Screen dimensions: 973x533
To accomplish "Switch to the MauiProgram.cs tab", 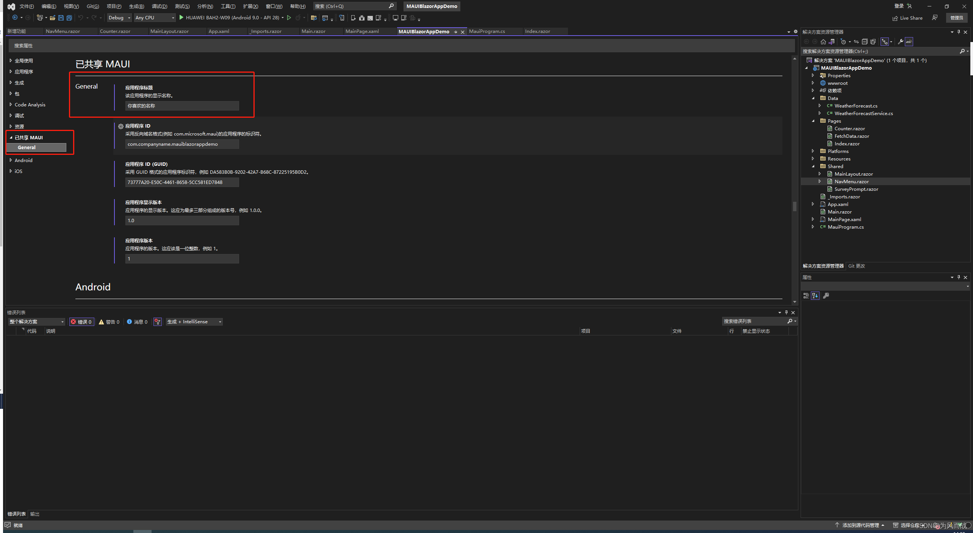I will [487, 31].
